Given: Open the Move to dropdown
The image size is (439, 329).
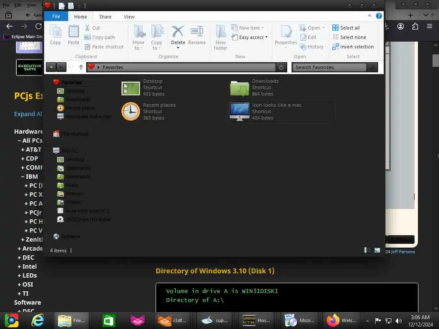Looking at the screenshot, I should 138,37.
